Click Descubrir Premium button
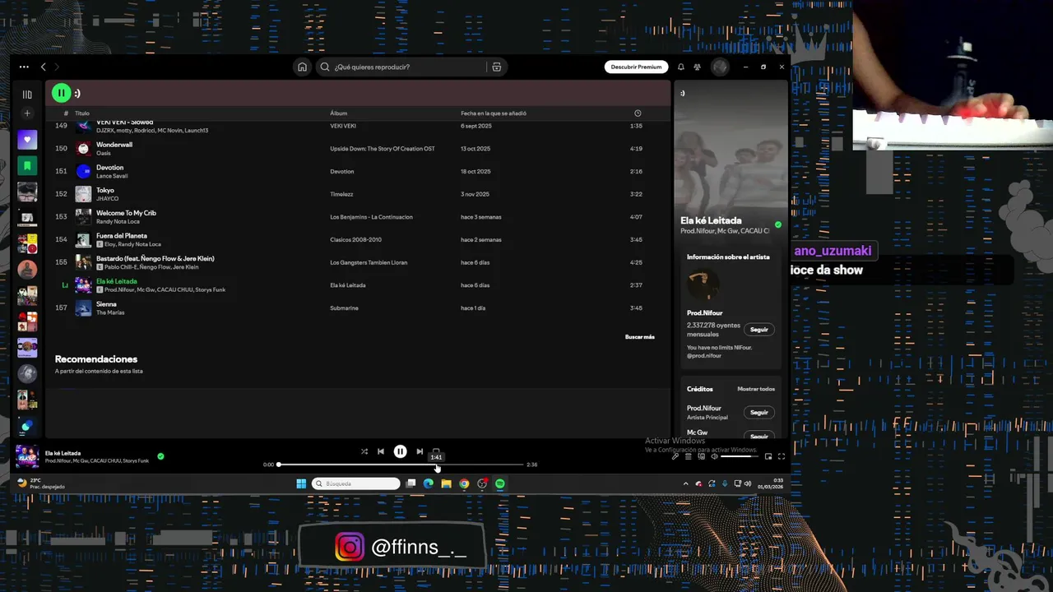 [636, 67]
